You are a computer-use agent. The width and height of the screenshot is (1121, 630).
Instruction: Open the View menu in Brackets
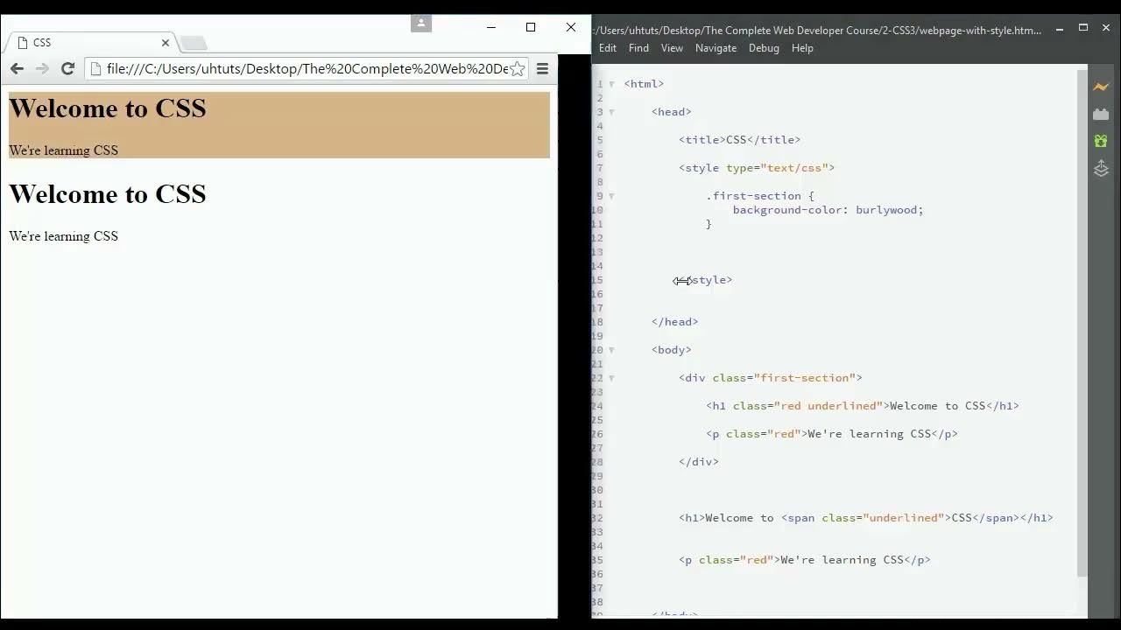pos(672,48)
